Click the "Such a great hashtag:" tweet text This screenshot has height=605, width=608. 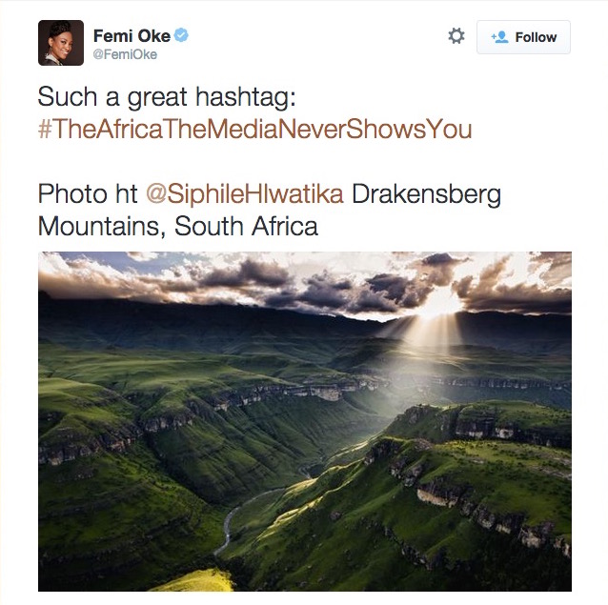pos(167,97)
